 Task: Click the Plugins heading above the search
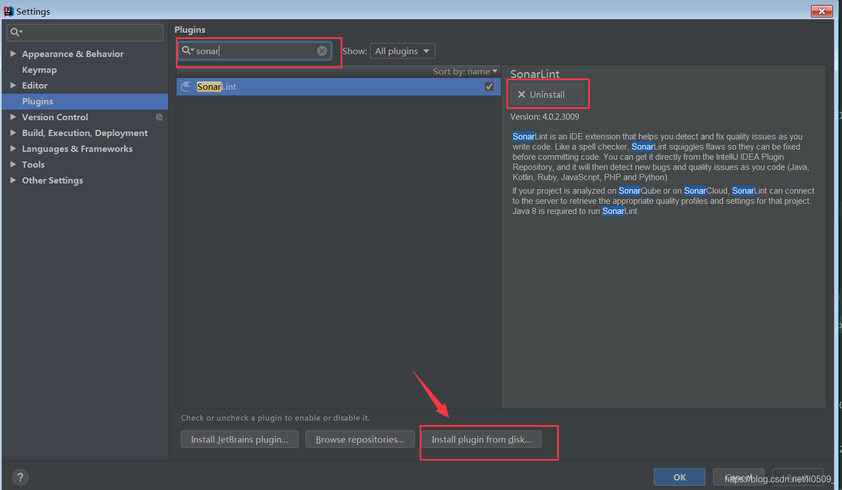pyautogui.click(x=190, y=29)
